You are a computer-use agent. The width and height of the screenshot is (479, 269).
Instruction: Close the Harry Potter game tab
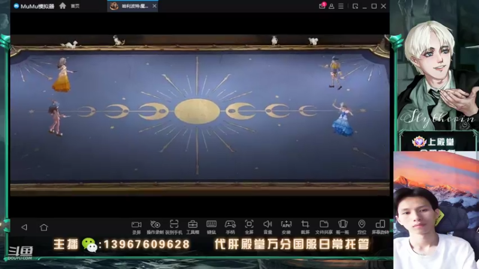point(154,6)
